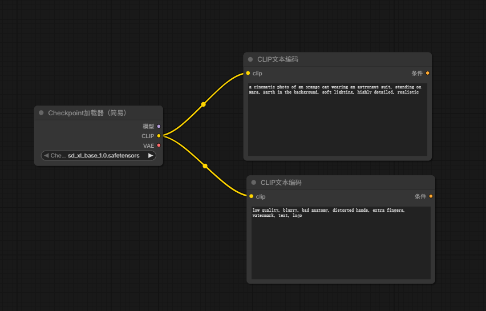486x311 pixels.
Task: Collapse the lower CLIP文本编码 node via its dot
Action: tap(254, 183)
